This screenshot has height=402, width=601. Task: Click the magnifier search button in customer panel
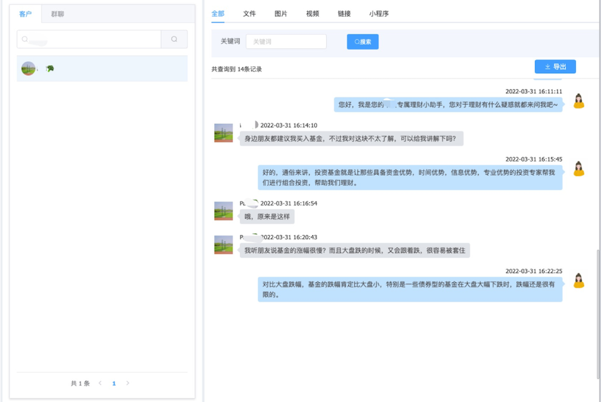[x=174, y=39]
